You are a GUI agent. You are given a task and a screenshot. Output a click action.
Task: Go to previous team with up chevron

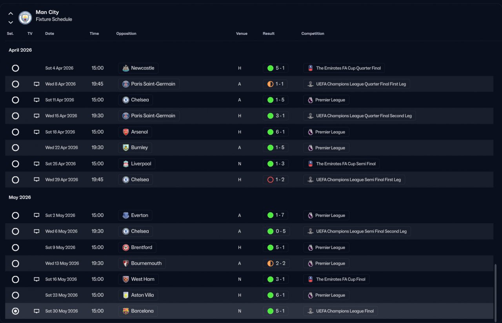(11, 14)
